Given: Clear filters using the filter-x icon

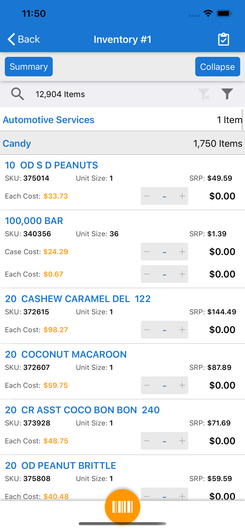Looking at the screenshot, I should 204,94.
